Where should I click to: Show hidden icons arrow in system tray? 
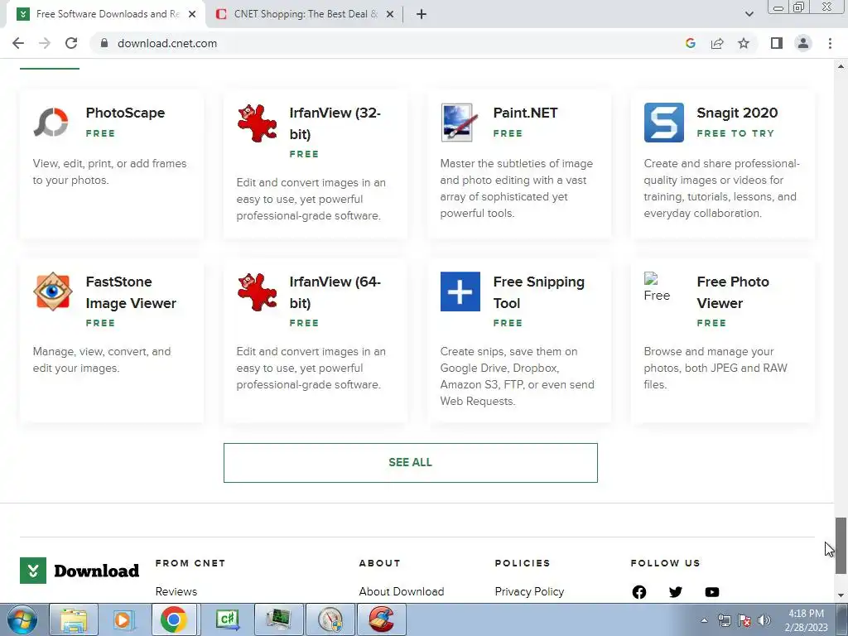pos(704,620)
